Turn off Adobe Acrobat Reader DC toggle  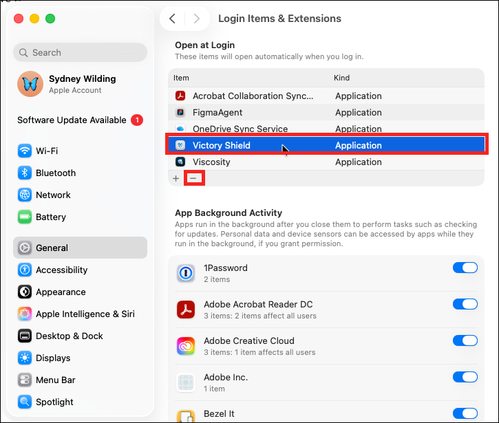point(465,304)
